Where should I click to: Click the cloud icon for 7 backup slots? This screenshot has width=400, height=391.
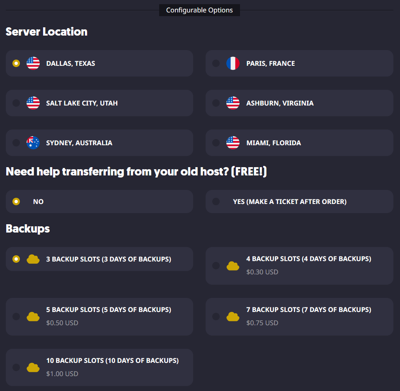point(233,317)
